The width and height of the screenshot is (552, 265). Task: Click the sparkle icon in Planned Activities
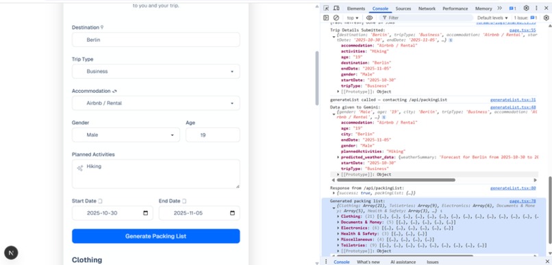[80, 168]
